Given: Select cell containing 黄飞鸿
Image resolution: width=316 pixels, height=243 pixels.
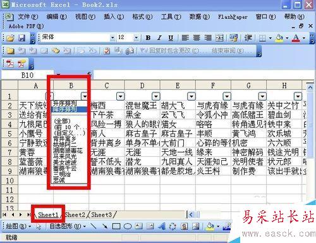Looking at the screenshot, I should click(x=248, y=134).
